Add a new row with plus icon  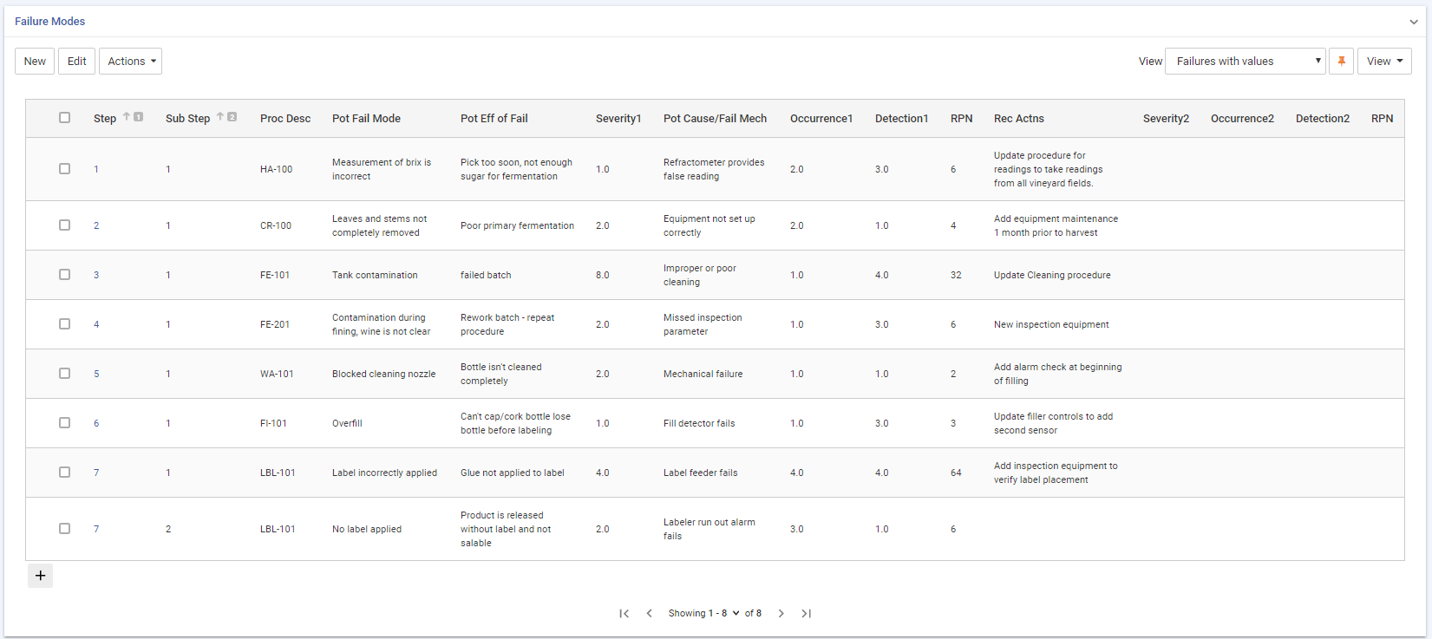40,576
